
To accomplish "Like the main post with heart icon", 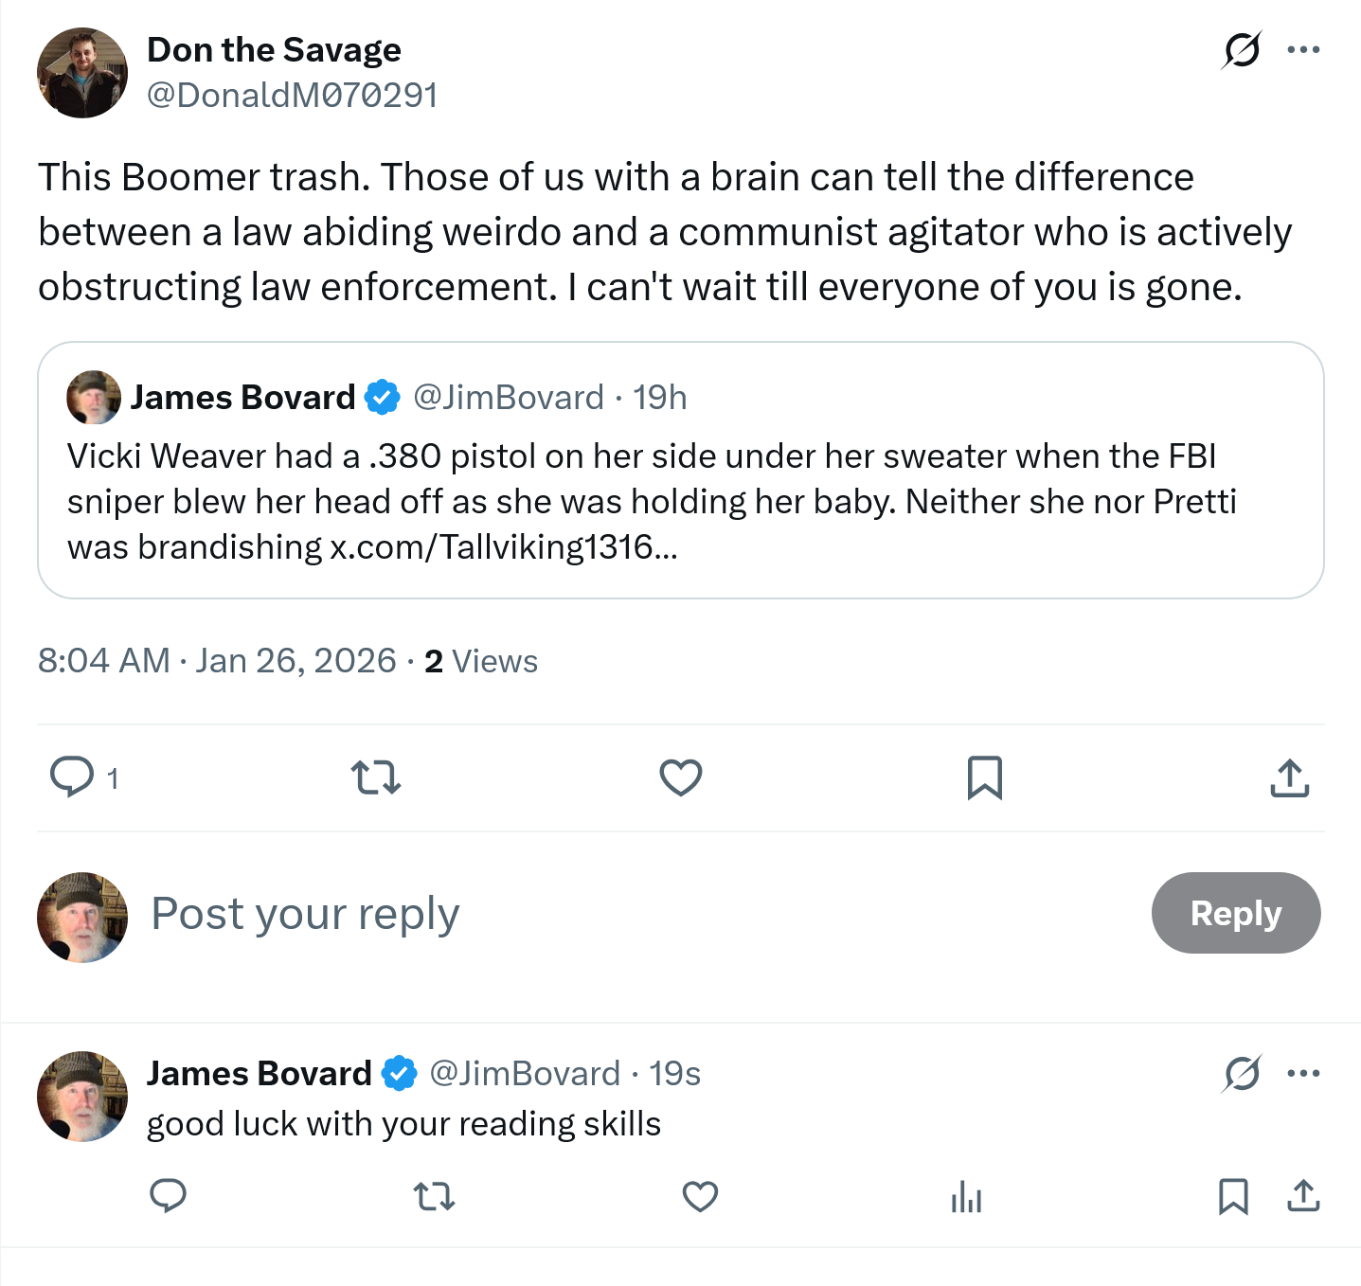I will (x=680, y=777).
